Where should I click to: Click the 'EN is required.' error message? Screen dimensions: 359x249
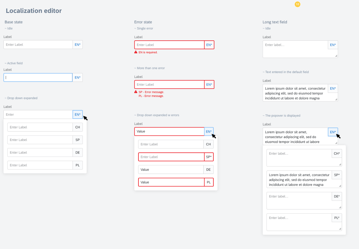click(x=148, y=52)
